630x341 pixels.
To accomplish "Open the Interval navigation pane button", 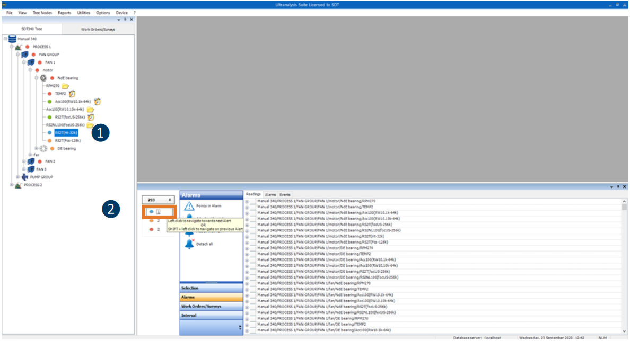I will 211,316.
